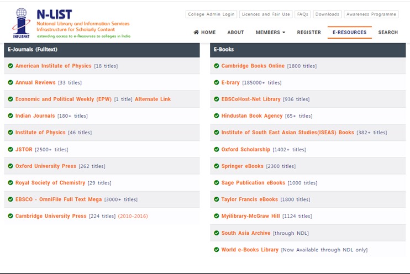The height and width of the screenshot is (274, 410).
Task: Open the World e-Books Library link
Action: pyautogui.click(x=250, y=250)
